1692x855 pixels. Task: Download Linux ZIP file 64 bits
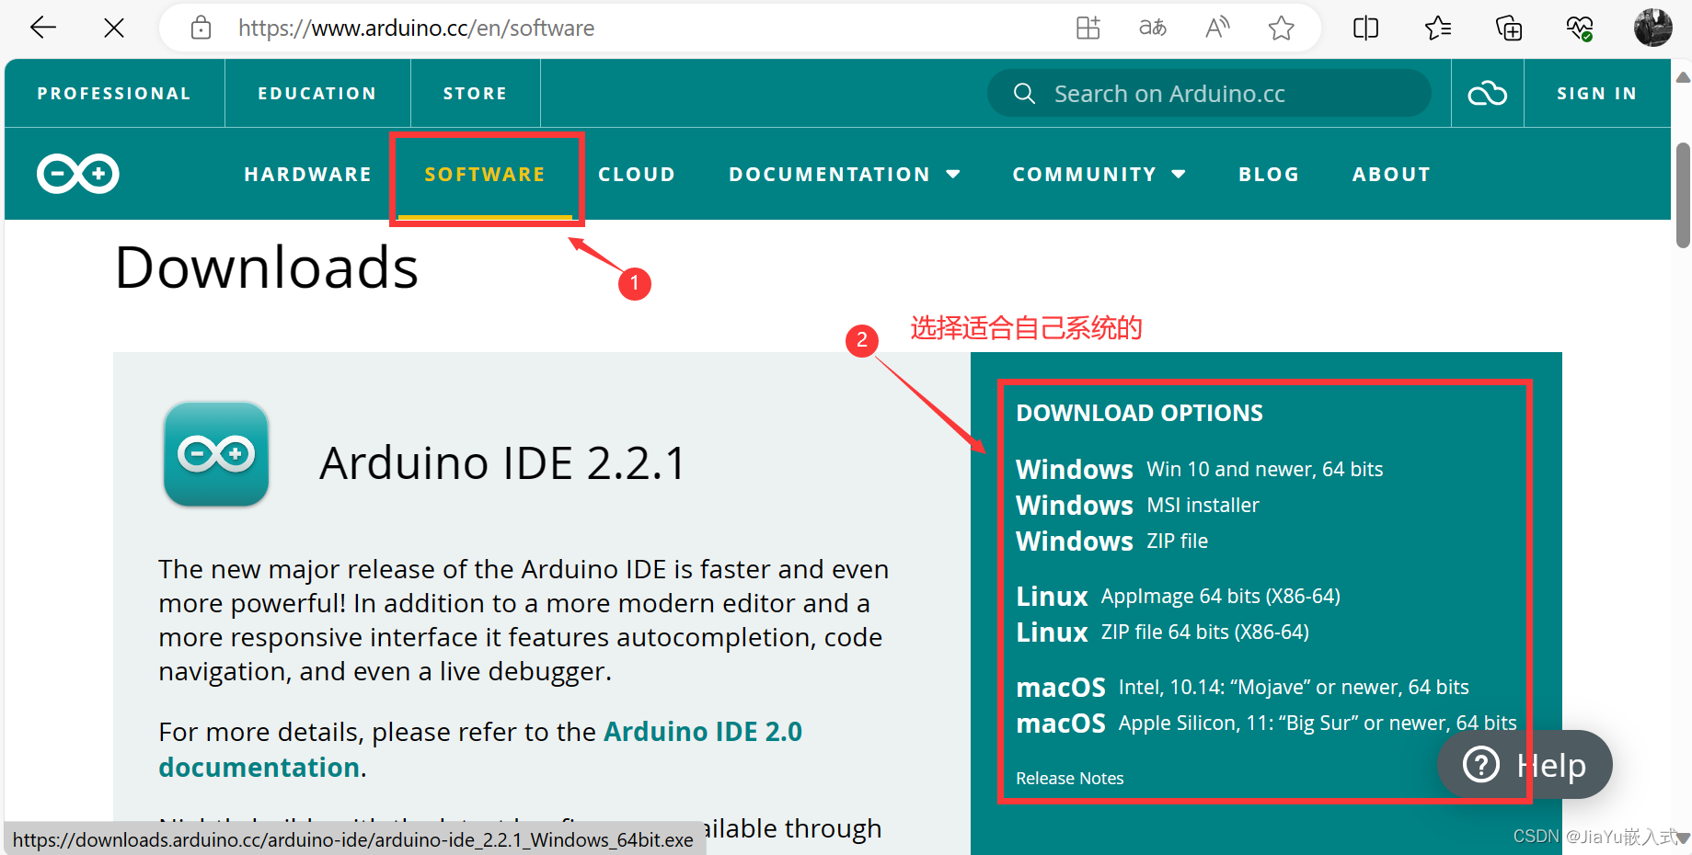pos(1162,632)
